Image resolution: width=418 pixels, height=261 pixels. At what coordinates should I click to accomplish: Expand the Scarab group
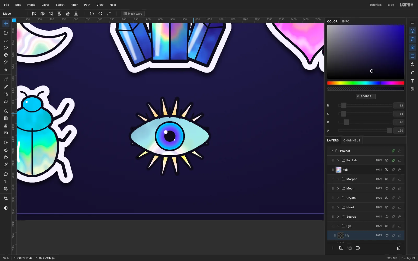[x=338, y=217]
